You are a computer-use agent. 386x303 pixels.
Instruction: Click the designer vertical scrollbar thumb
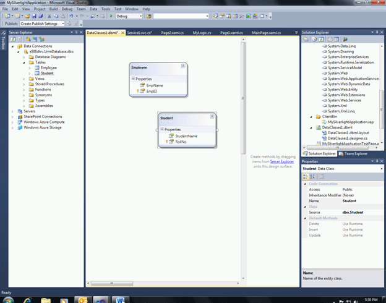tap(243, 98)
